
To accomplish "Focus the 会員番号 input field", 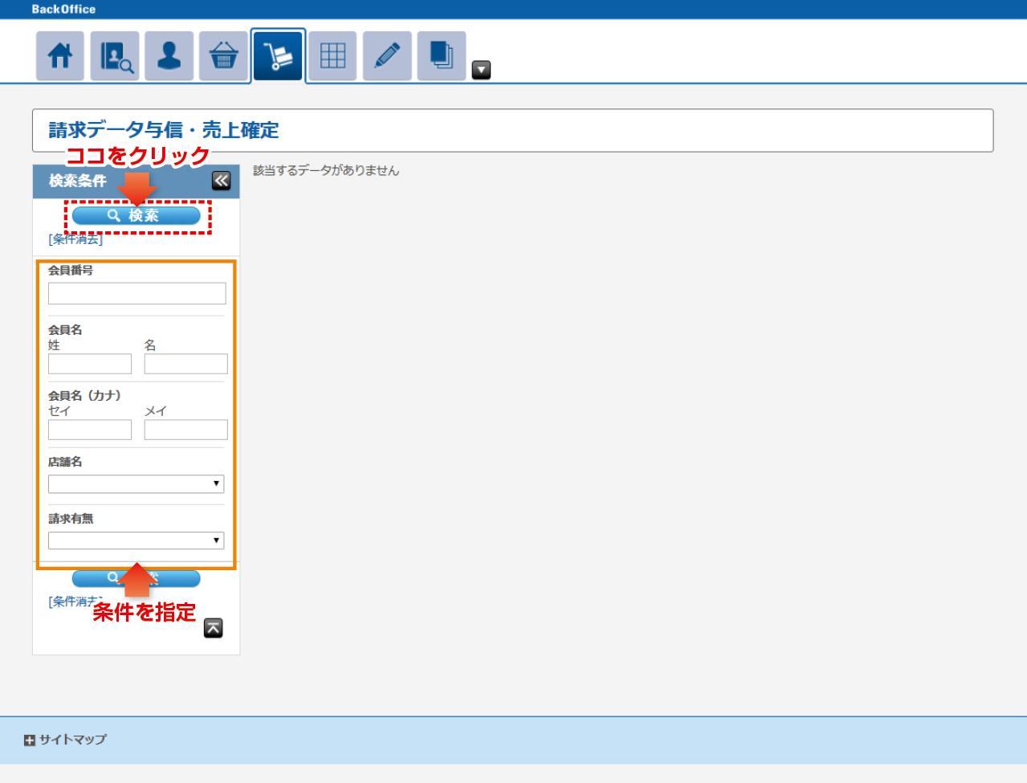I will pyautogui.click(x=137, y=293).
